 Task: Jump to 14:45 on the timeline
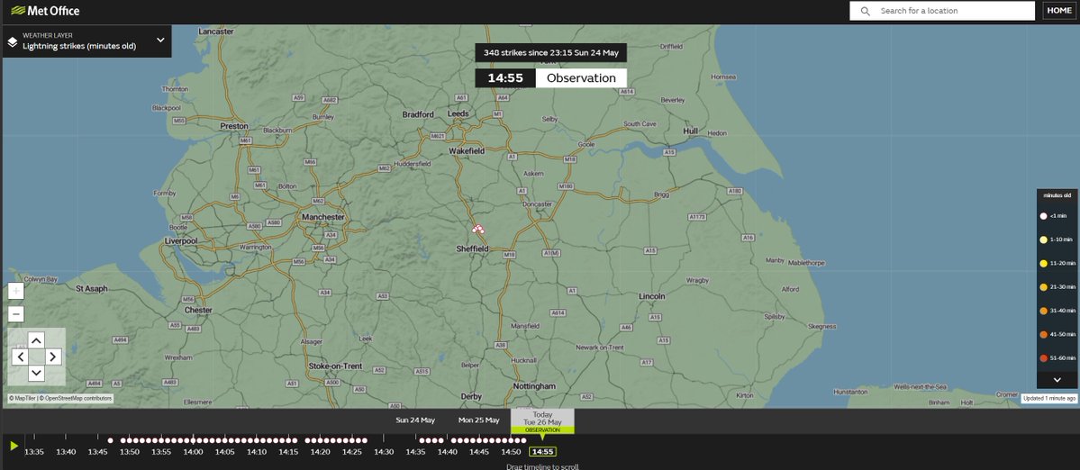(478, 452)
